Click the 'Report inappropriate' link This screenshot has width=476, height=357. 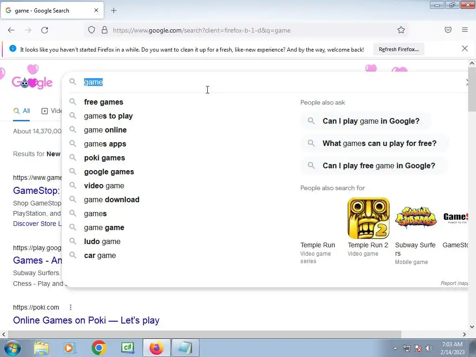click(454, 283)
